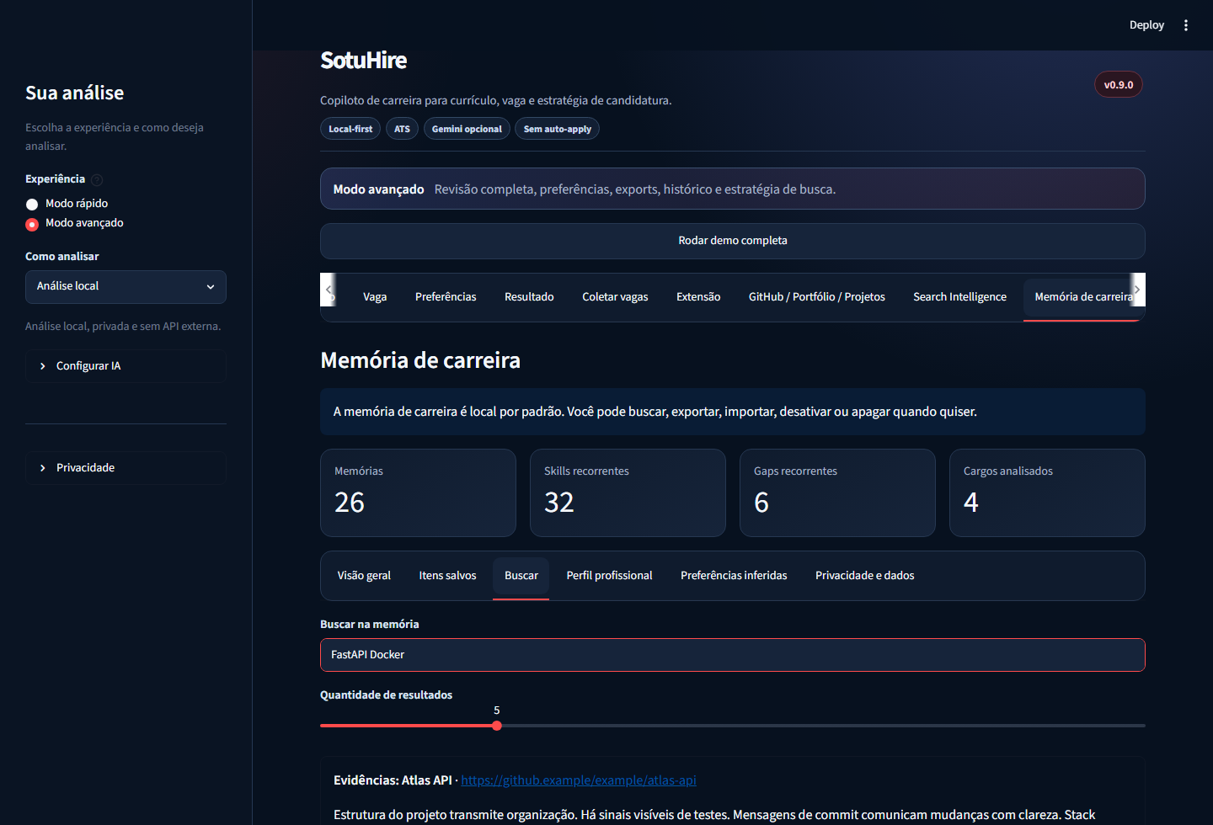Click the Sem auto-apply tag
This screenshot has height=825, width=1213.
(558, 129)
